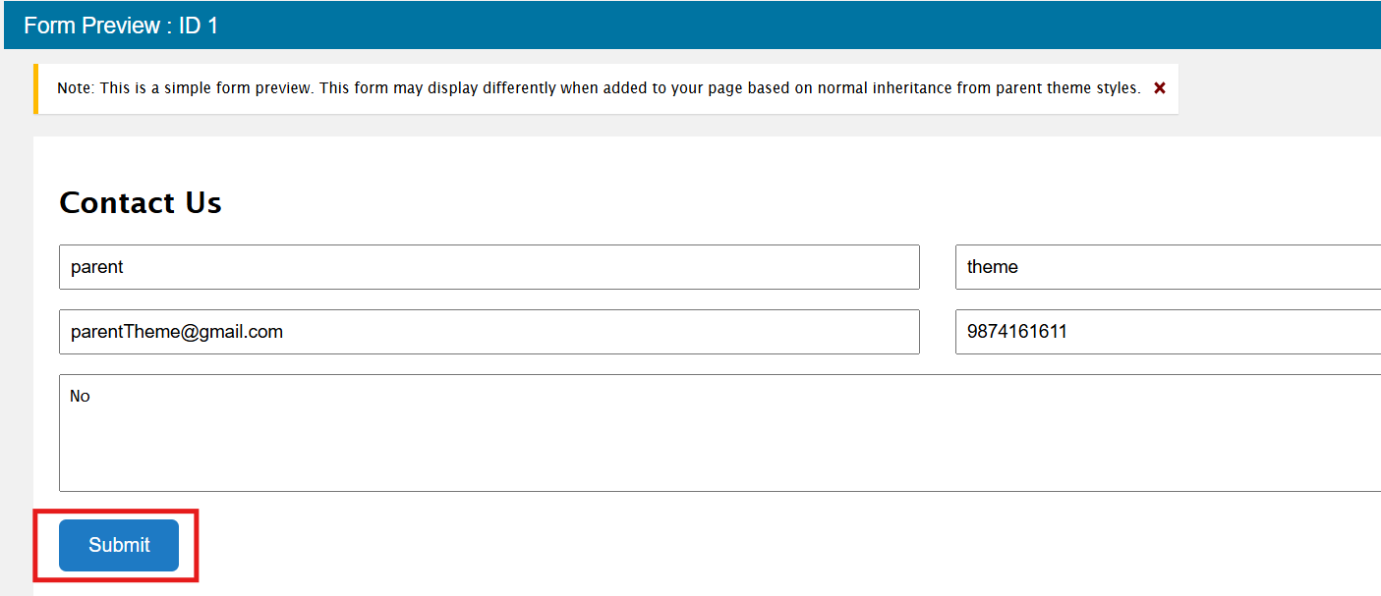Click the 'Form Preview : ID 1' title

[121, 26]
